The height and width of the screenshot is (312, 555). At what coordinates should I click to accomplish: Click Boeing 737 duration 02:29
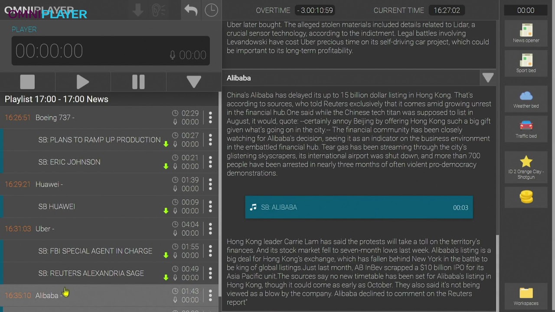pos(190,113)
